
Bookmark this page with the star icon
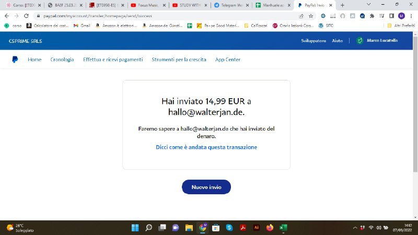(x=311, y=16)
